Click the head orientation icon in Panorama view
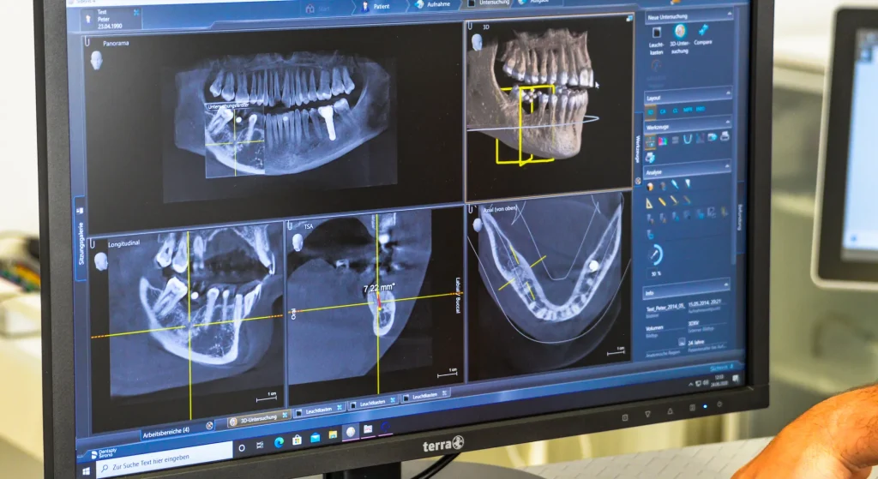Image resolution: width=878 pixels, height=479 pixels. [96, 60]
